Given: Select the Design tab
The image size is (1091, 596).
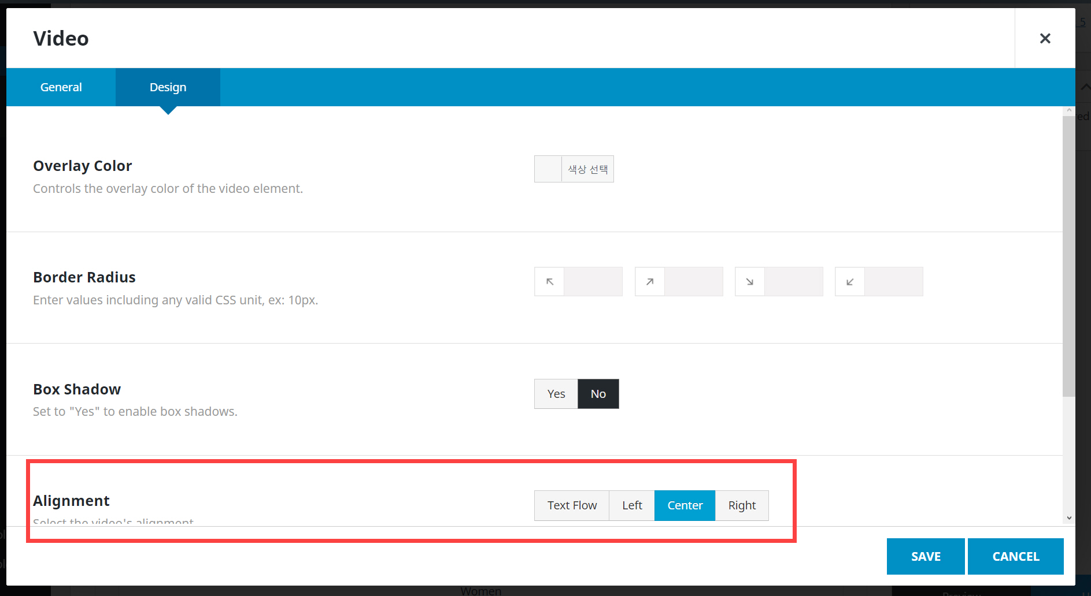Looking at the screenshot, I should 168,87.
